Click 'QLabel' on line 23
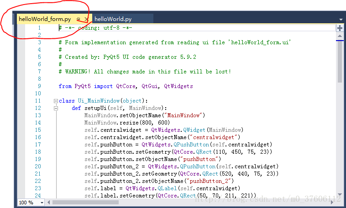The width and height of the screenshot is (346, 208). click(167, 188)
